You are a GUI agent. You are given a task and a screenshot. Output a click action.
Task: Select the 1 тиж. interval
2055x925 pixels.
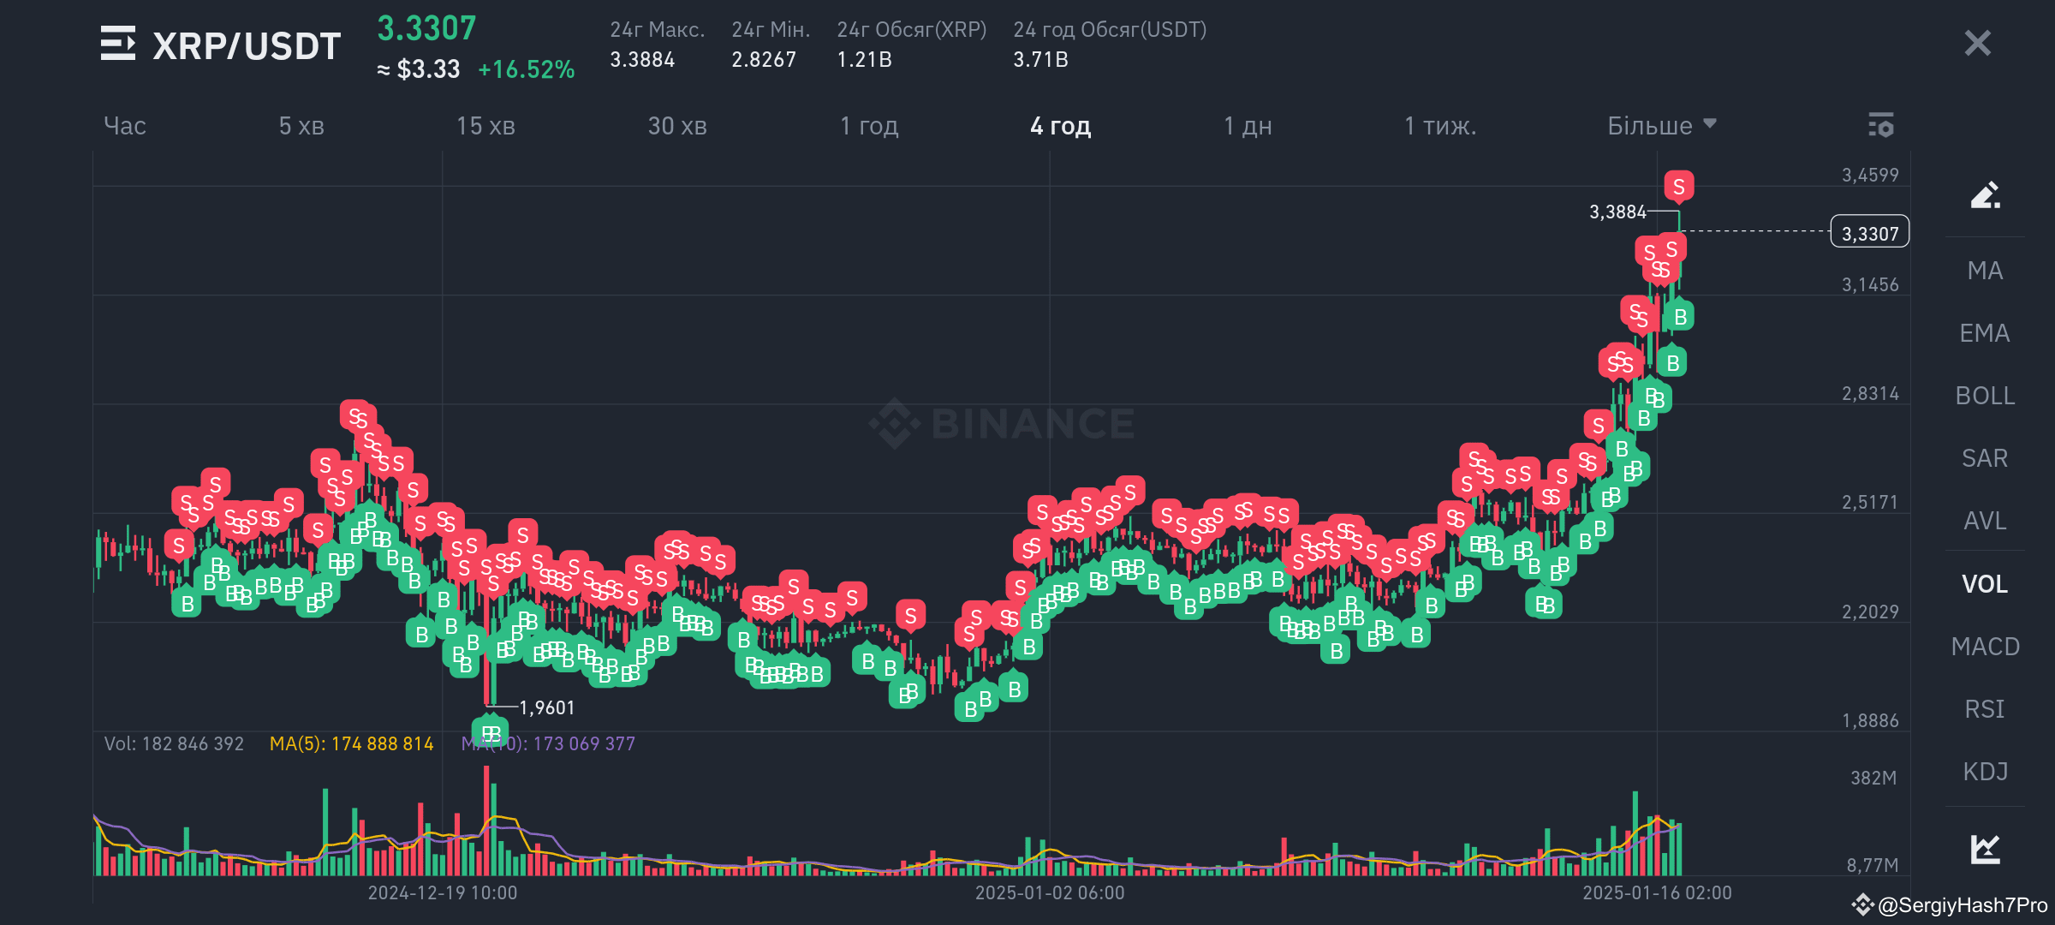[x=1440, y=126]
